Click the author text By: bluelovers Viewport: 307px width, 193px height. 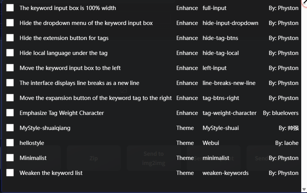[x=280, y=113]
